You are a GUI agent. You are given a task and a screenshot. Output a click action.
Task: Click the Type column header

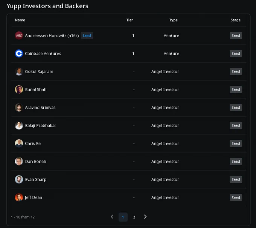[174, 20]
